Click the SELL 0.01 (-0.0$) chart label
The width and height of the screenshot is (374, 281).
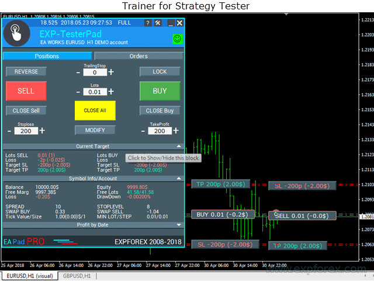click(302, 216)
